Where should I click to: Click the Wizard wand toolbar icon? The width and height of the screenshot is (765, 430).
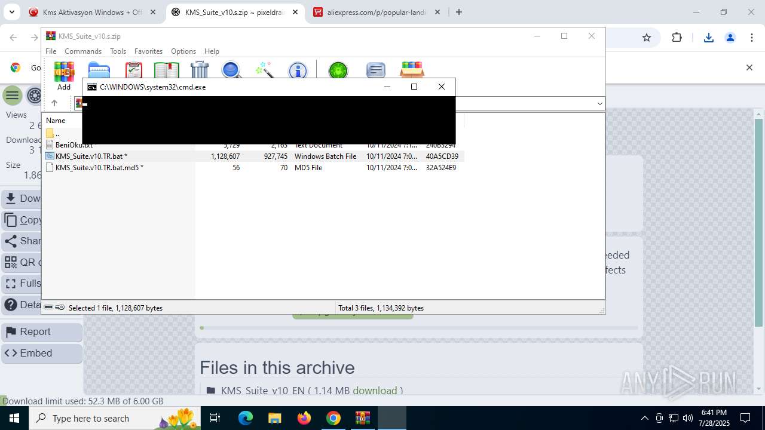tap(264, 69)
